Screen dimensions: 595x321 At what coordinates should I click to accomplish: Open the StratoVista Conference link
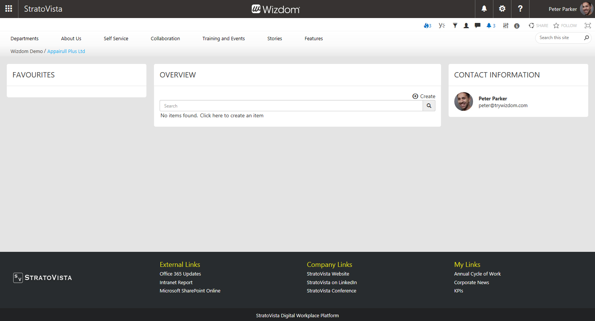point(331,291)
